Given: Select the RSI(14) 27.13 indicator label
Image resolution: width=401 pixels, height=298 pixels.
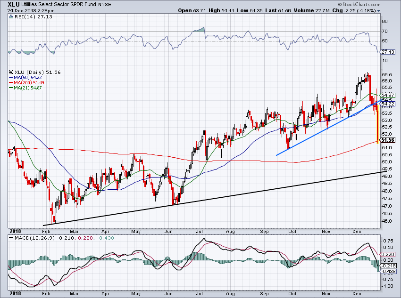Looking at the screenshot, I should coord(33,17).
